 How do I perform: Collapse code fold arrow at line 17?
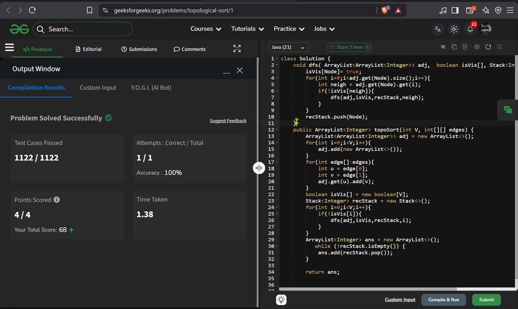(x=277, y=162)
